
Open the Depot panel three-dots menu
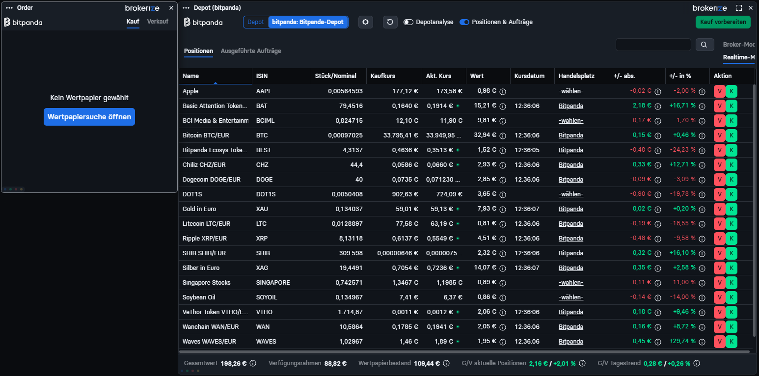(x=186, y=8)
